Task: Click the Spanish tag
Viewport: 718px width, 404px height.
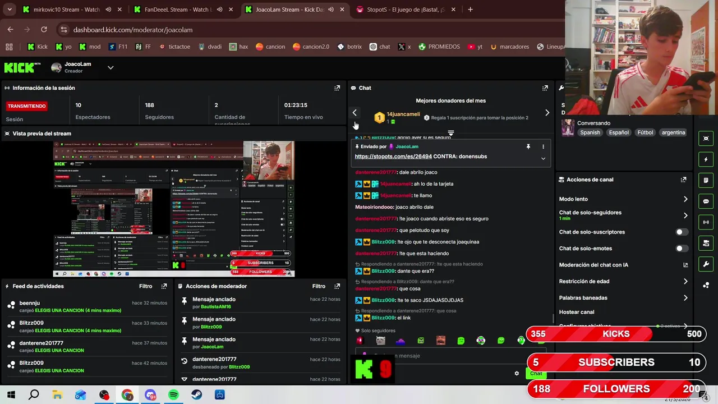Action: [x=590, y=132]
